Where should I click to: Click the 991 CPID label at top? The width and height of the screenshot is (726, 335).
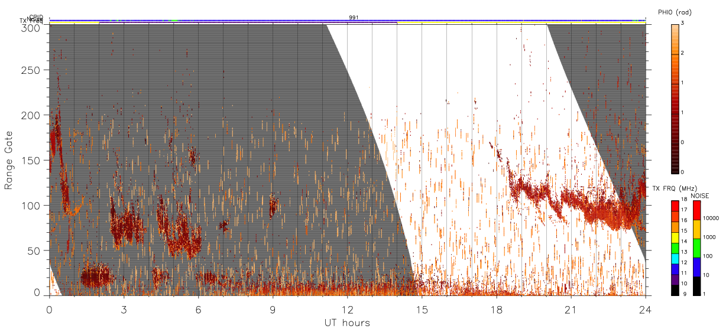click(354, 18)
